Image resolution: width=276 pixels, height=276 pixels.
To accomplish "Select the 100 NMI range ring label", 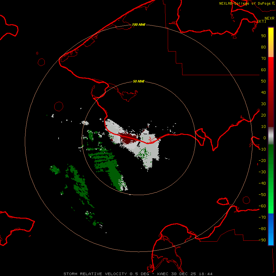I will [139, 25].
